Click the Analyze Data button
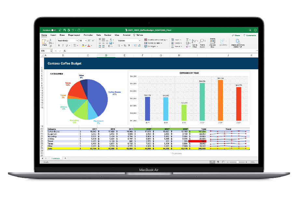 click(x=212, y=43)
